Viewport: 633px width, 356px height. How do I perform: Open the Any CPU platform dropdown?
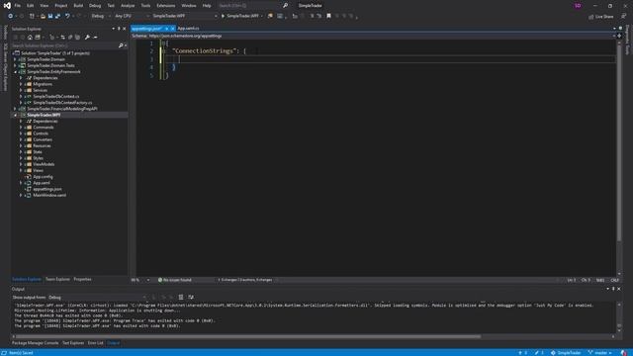pos(132,16)
